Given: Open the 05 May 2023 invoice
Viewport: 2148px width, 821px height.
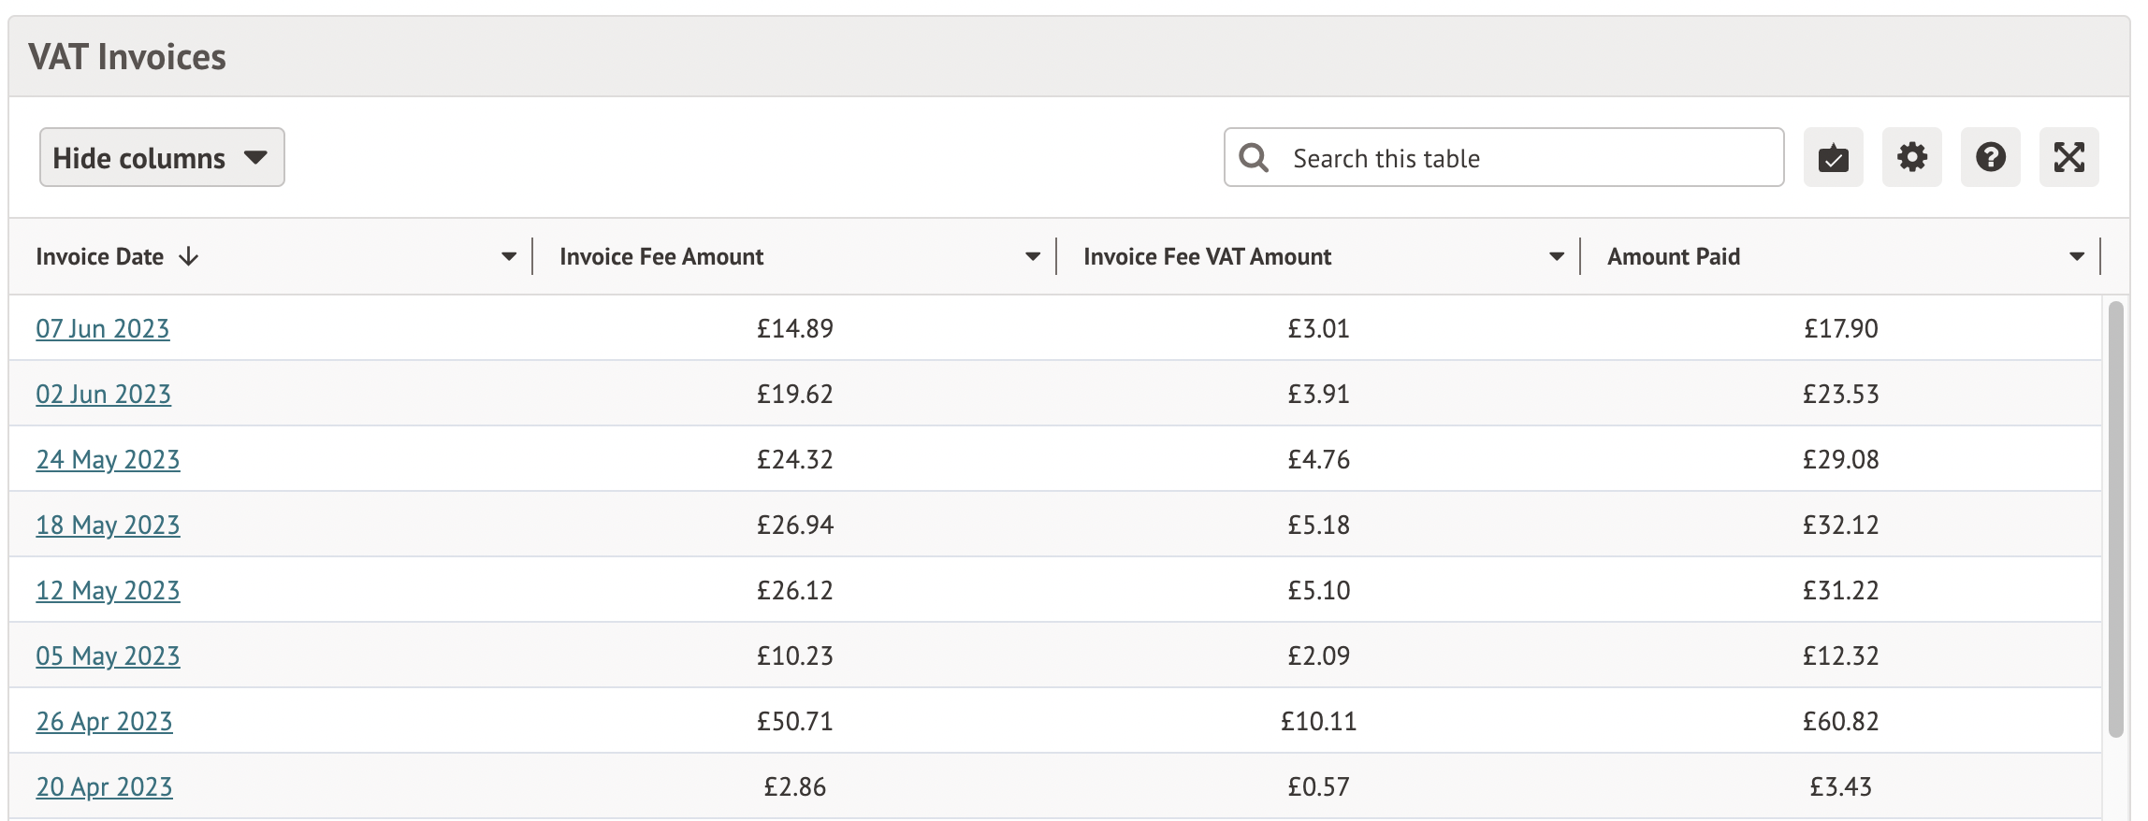Looking at the screenshot, I should (x=108, y=655).
